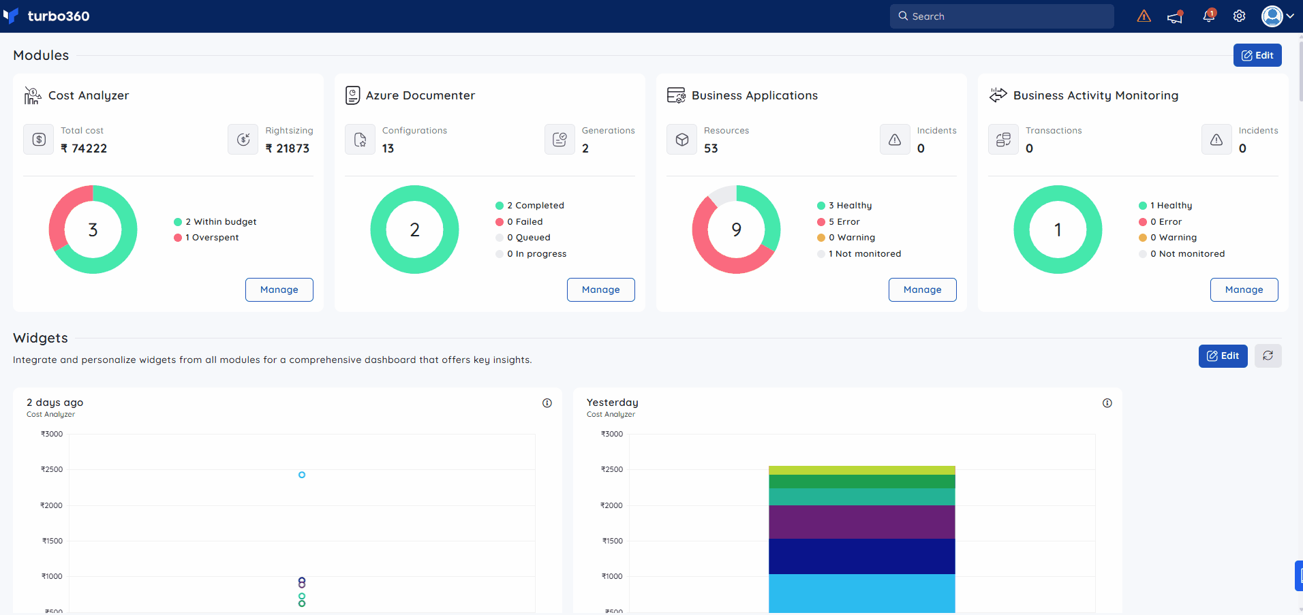Toggle the '1 Overspent' legend entry

tap(206, 237)
